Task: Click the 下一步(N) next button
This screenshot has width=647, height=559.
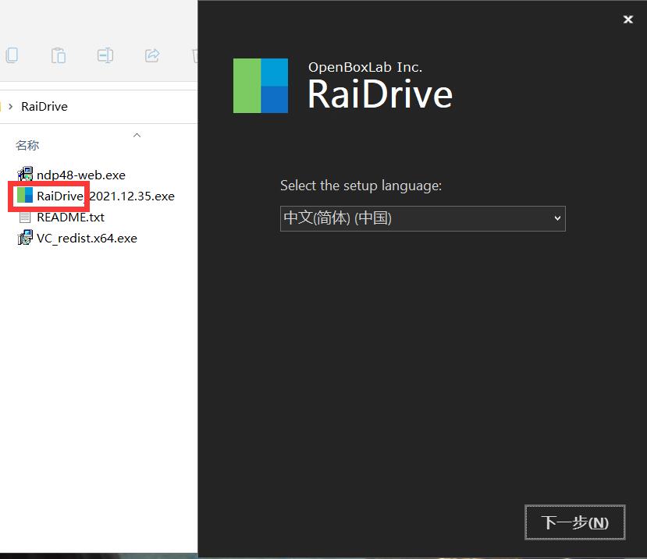Action: click(574, 522)
